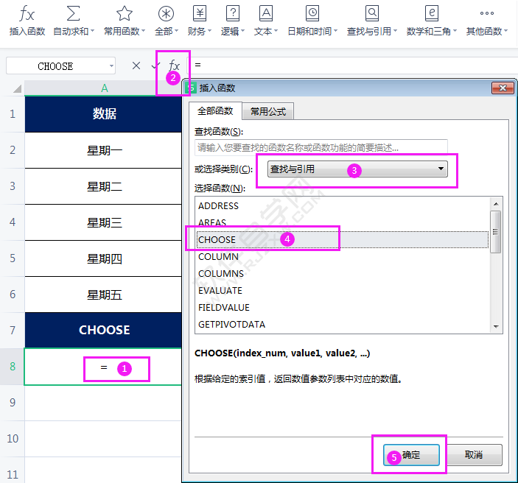Viewport: 518px width, 483px height.
Task: Click the Insert Function (插入函数) ribbon icon
Action: pyautogui.click(x=27, y=14)
